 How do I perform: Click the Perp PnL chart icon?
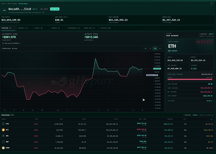pyautogui.click(x=85, y=34)
